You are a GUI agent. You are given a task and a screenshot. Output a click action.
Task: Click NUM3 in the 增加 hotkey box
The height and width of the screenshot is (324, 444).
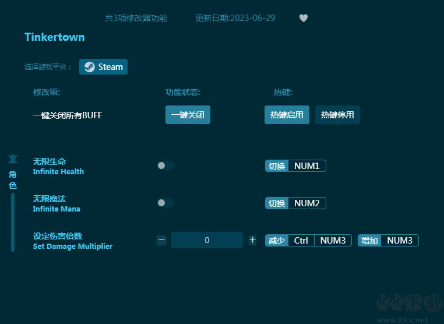pos(400,241)
